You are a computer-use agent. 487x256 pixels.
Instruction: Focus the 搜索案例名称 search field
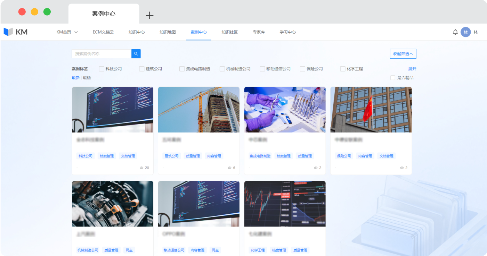click(x=102, y=54)
